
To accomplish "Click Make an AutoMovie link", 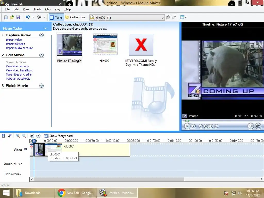I will 18,79.
